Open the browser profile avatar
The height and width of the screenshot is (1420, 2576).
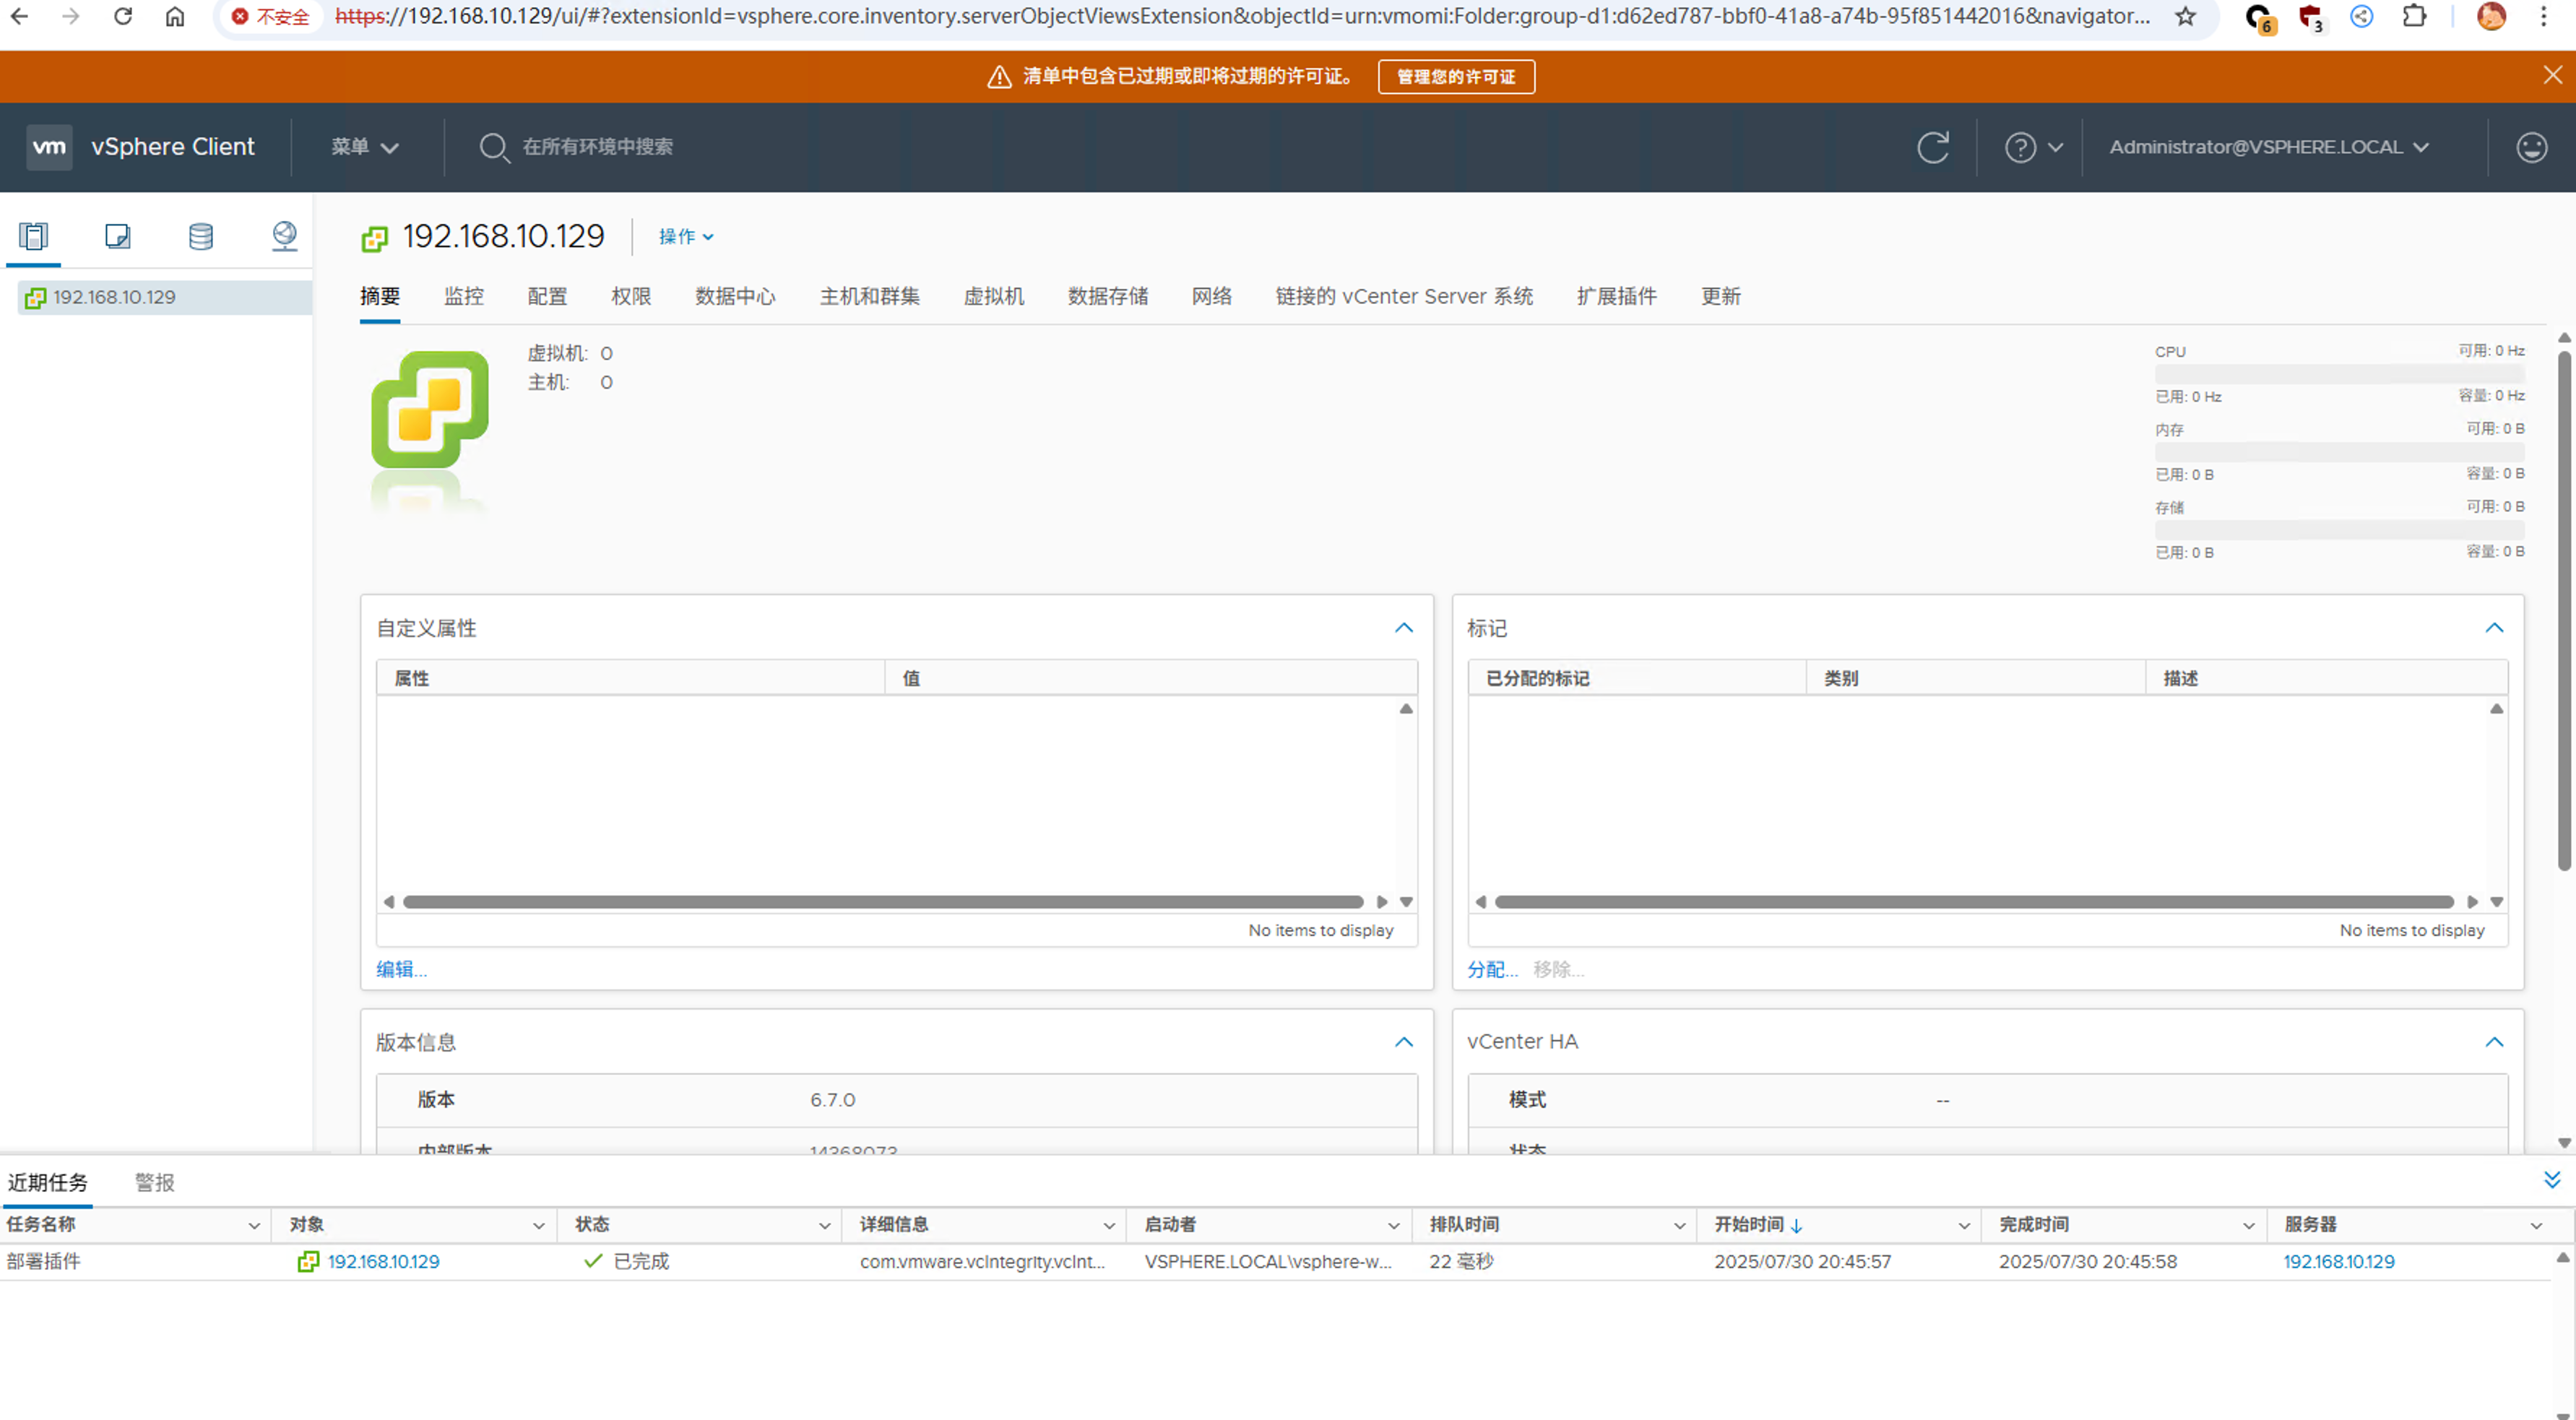2491,16
